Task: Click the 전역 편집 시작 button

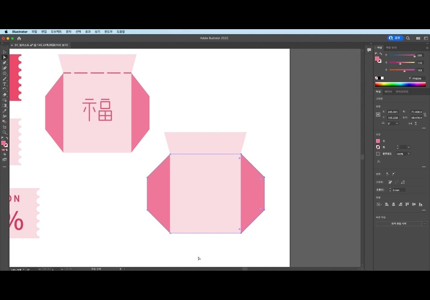Action: (399, 224)
